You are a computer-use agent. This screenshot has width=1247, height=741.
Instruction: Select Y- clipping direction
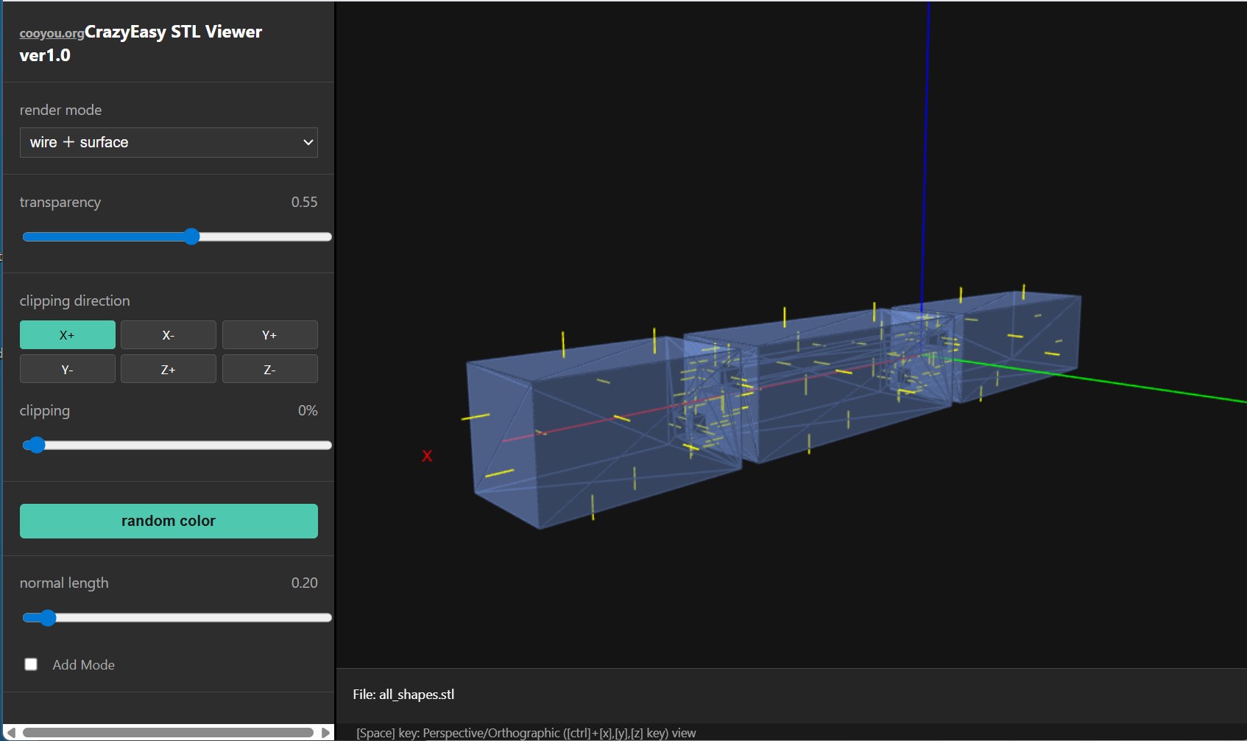coord(67,369)
